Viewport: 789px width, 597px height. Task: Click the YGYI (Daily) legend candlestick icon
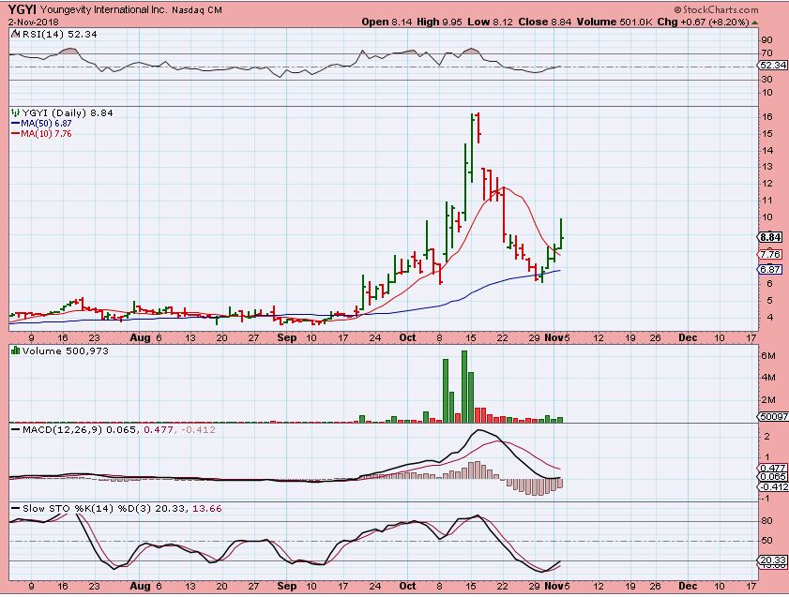pos(13,112)
